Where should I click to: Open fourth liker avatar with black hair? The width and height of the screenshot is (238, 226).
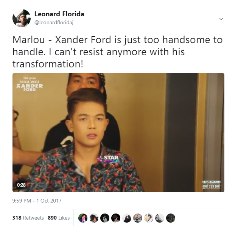pos(116,218)
